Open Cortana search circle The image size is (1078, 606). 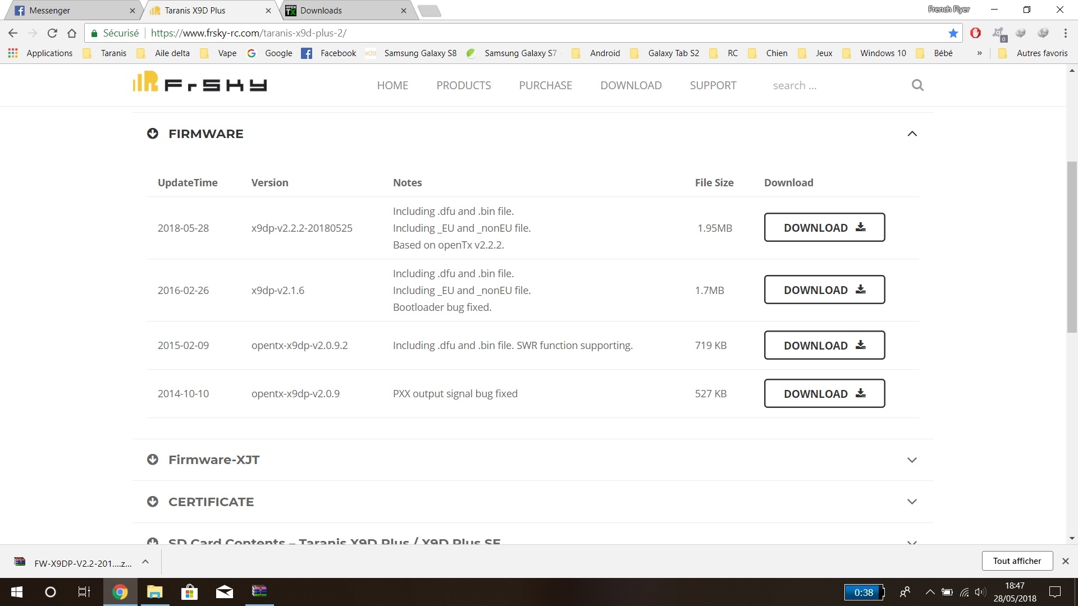[51, 592]
